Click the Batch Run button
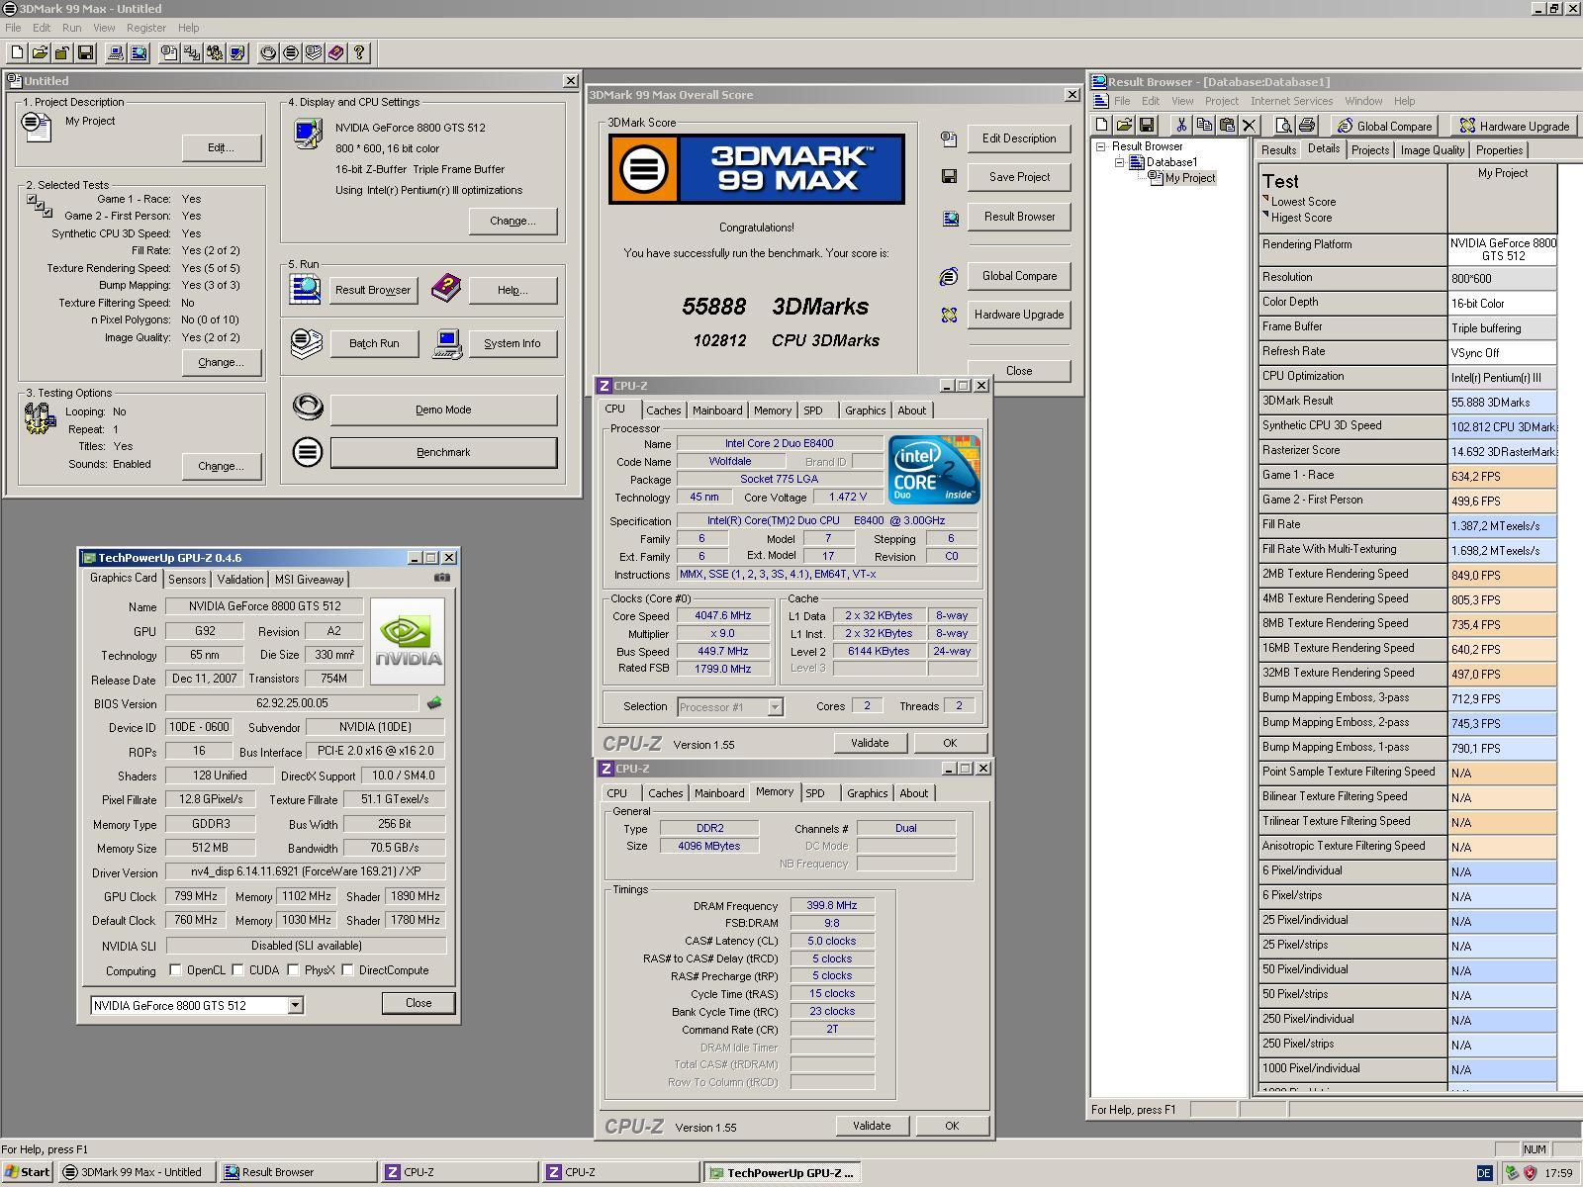 pos(374,343)
